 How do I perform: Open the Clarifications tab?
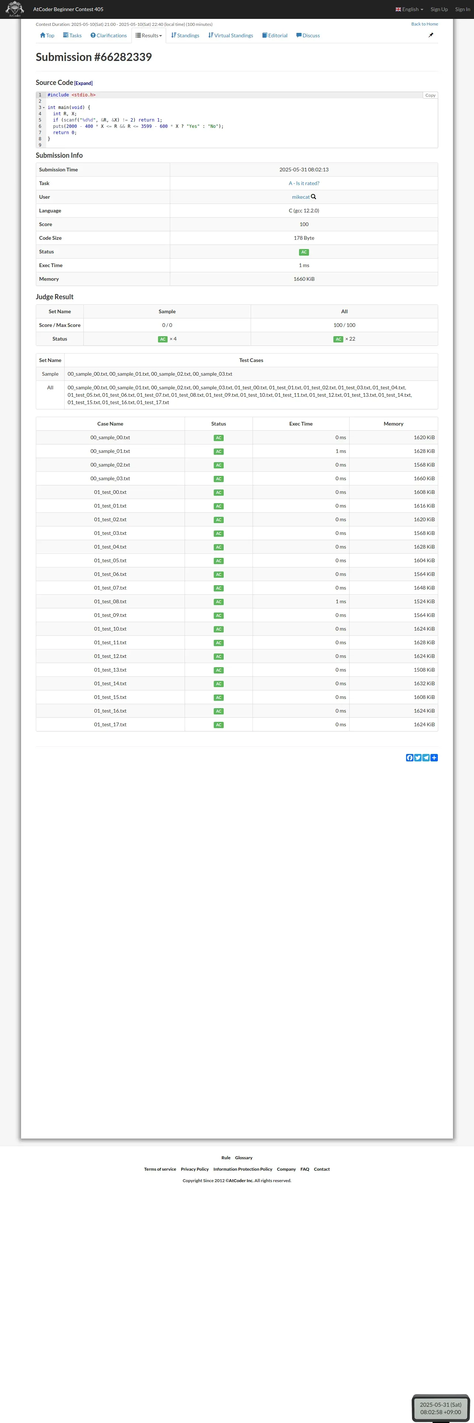tap(109, 35)
